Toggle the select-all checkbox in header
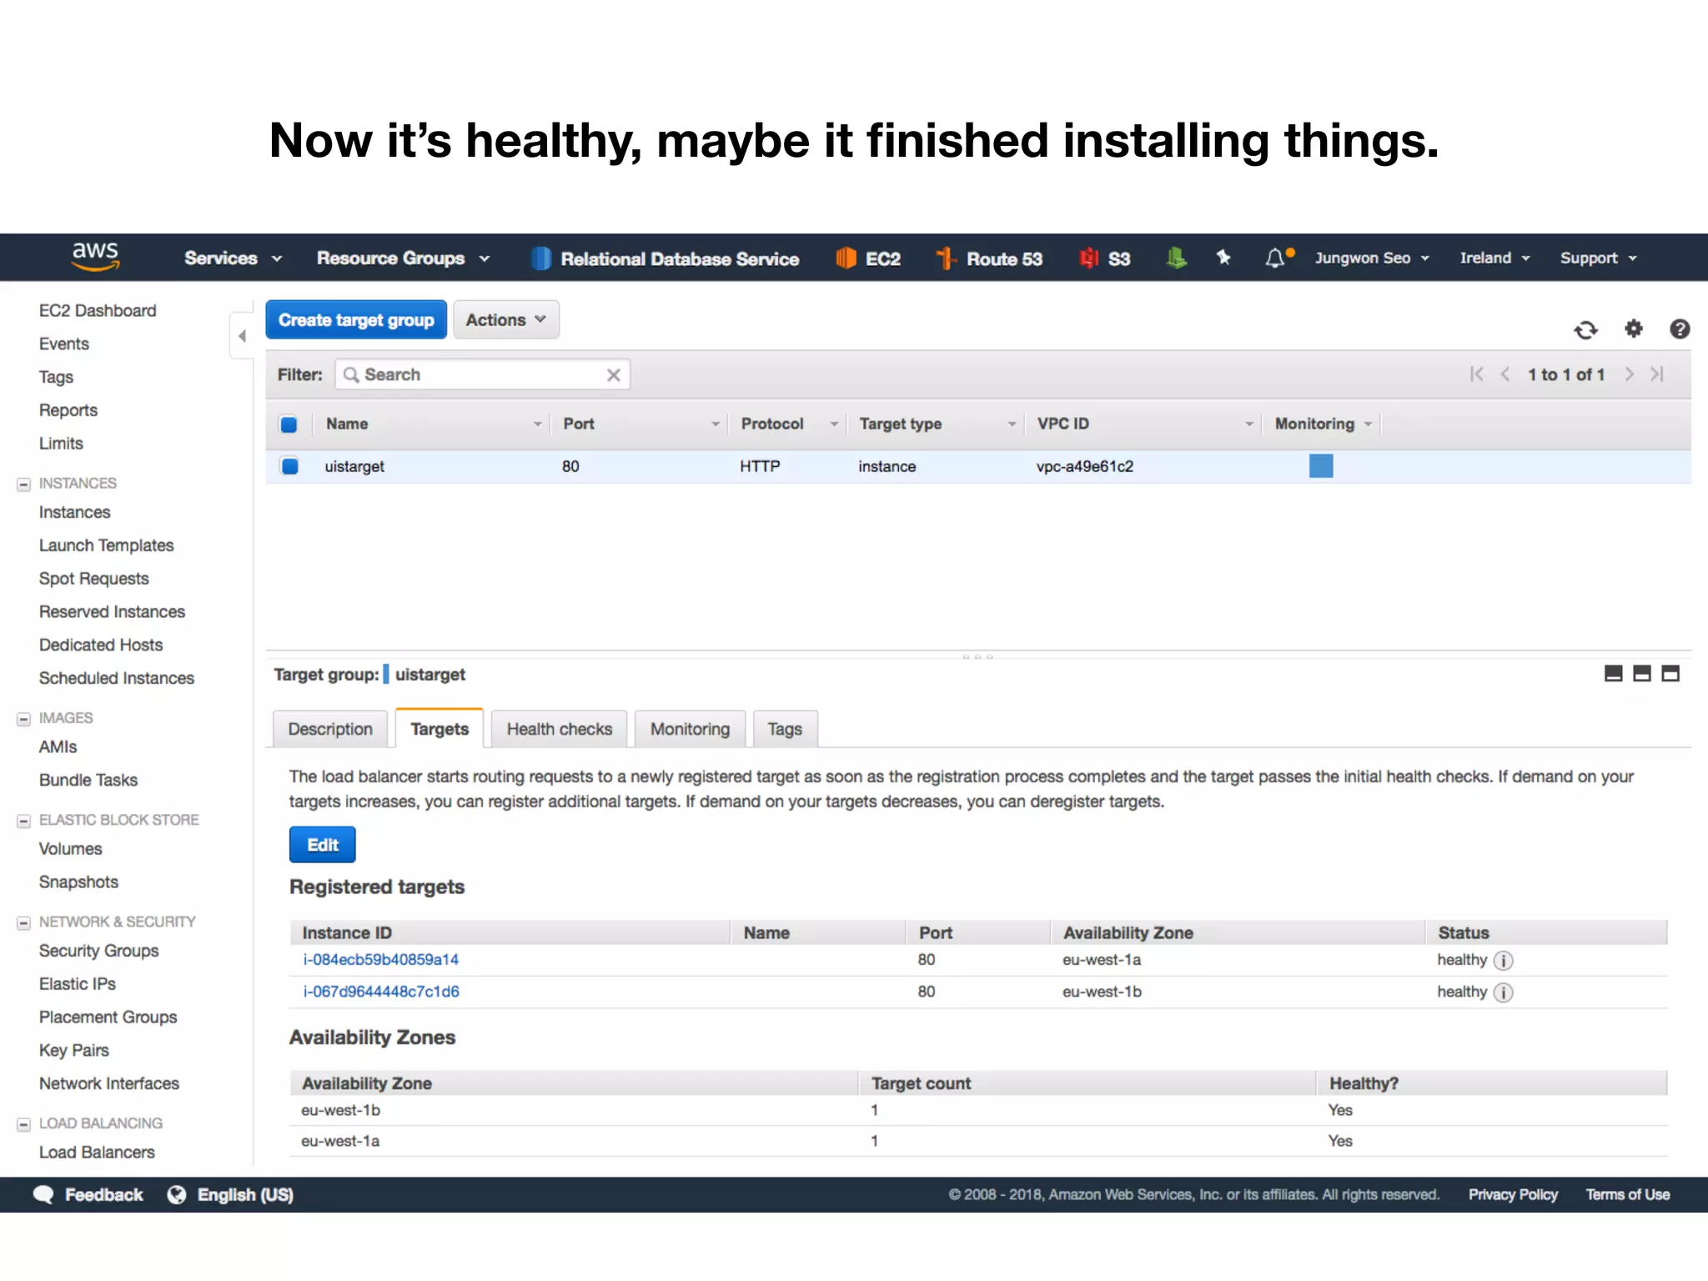Image resolution: width=1708 pixels, height=1281 pixels. coord(289,424)
